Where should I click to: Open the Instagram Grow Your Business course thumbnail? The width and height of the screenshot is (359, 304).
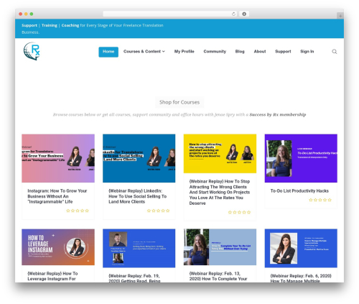click(x=58, y=158)
